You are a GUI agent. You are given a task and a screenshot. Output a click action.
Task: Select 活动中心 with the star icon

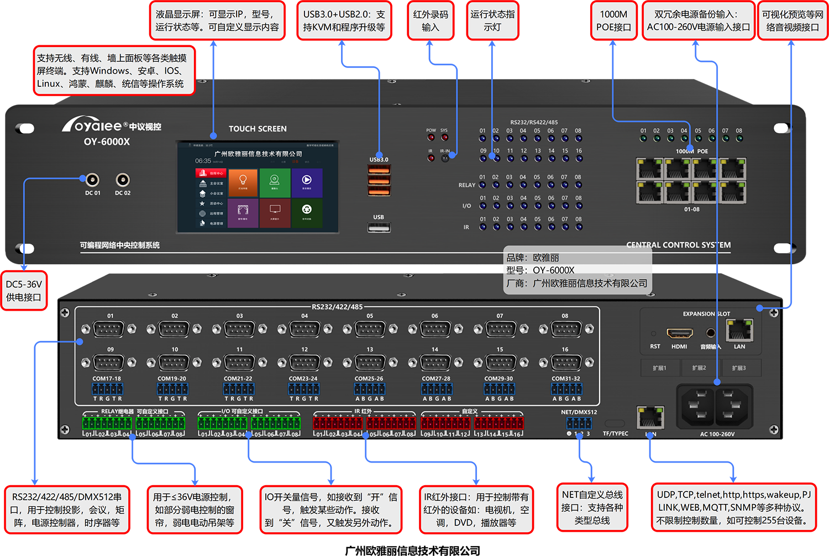coord(212,203)
